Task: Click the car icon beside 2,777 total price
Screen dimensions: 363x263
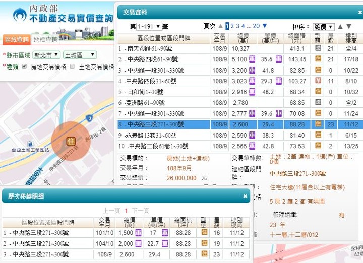Action: [x=252, y=113]
